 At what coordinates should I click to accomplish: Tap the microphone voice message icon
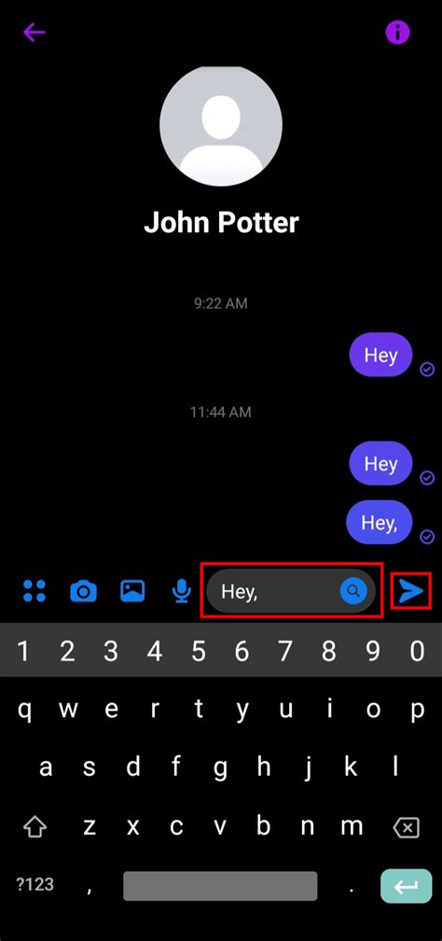click(x=181, y=591)
